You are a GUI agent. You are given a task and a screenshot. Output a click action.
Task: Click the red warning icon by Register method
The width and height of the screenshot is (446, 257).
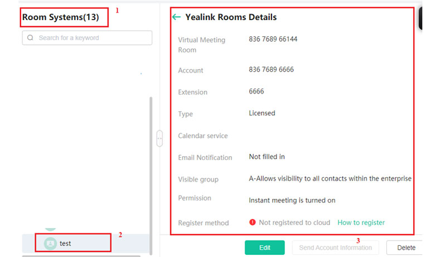(253, 222)
